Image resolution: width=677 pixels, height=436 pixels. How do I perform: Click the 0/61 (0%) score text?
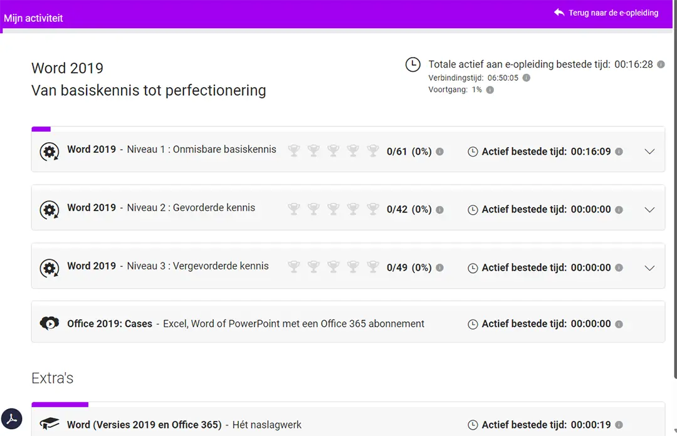click(x=409, y=152)
